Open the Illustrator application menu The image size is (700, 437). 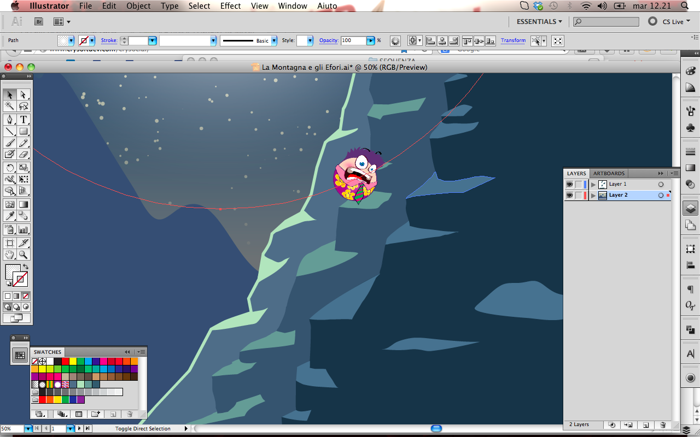[x=49, y=6]
